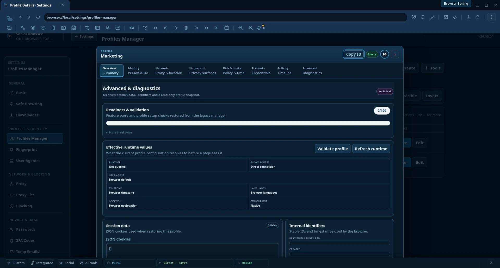
Task: Open the Network Proxy & location tab
Action: [x=169, y=71]
